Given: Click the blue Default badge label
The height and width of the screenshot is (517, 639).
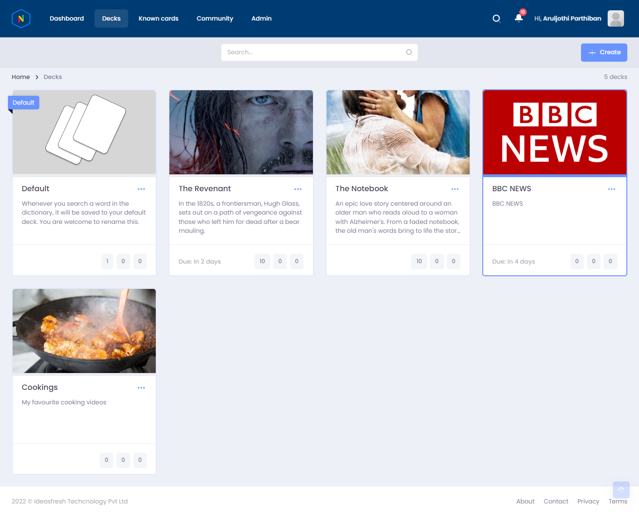Looking at the screenshot, I should click(x=23, y=103).
